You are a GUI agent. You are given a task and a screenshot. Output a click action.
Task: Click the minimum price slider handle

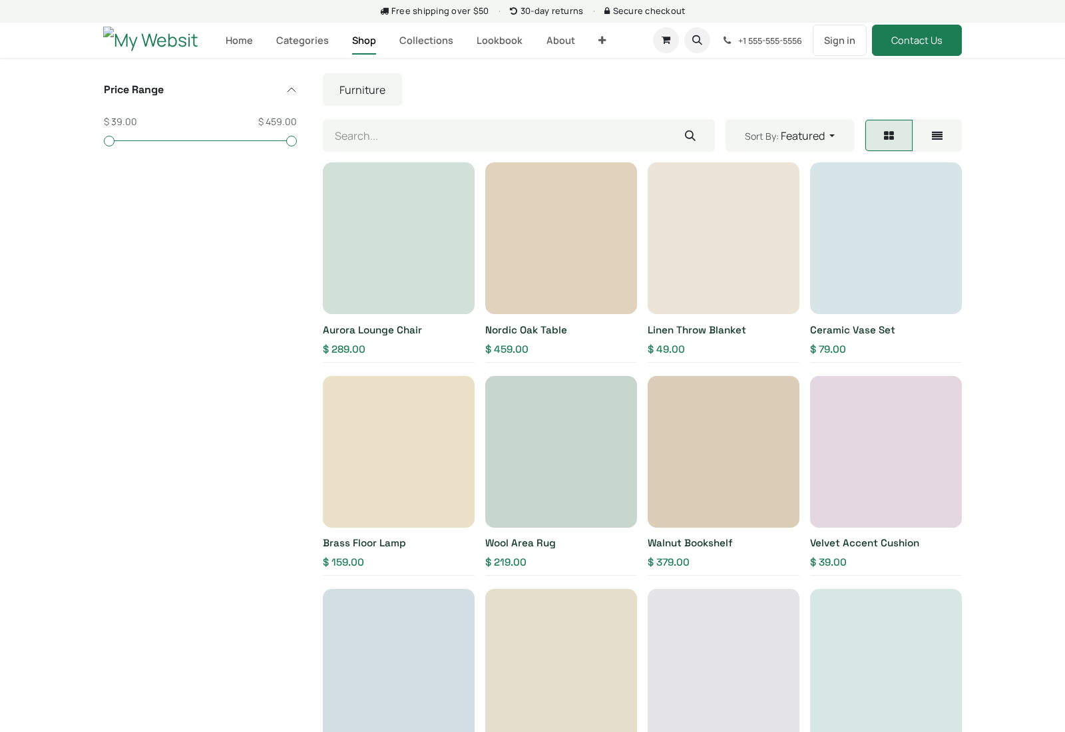(109, 141)
